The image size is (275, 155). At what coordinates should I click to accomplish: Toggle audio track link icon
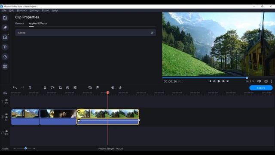click(x=6, y=134)
